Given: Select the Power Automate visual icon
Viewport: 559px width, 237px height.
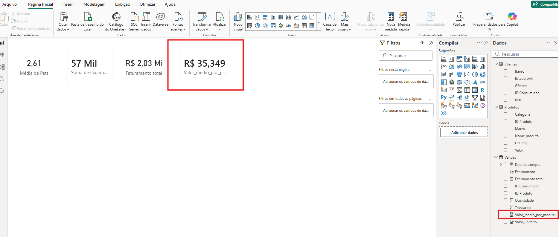Looking at the screenshot, I should (444, 113).
